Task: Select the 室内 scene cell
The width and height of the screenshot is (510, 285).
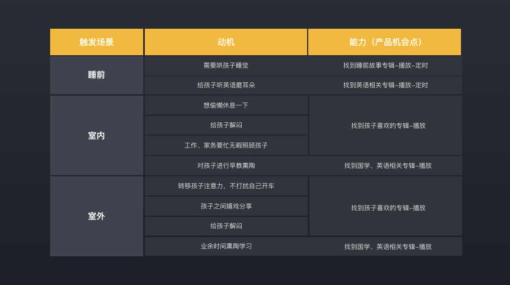Action: pos(96,136)
